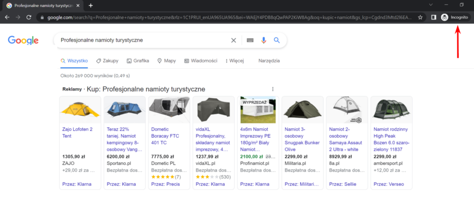The width and height of the screenshot is (474, 201).
Task: Click sale price 2100,00 zł
Action: click(x=251, y=157)
